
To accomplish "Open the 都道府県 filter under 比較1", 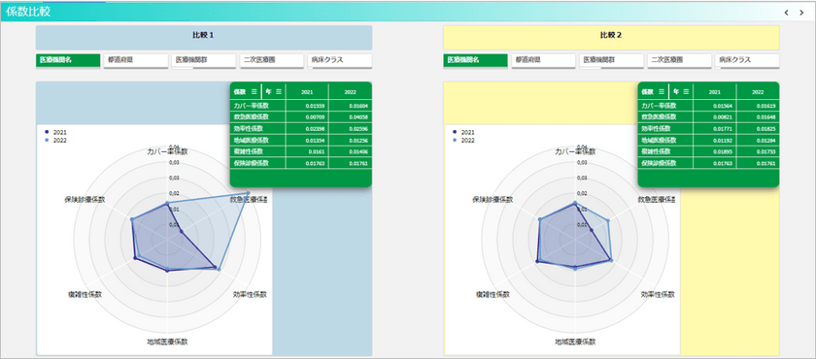I will point(136,60).
